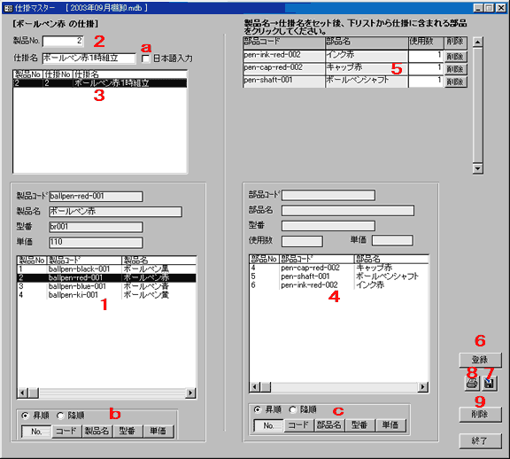Click the printer icon button
The image size is (510, 459).
[472, 384]
